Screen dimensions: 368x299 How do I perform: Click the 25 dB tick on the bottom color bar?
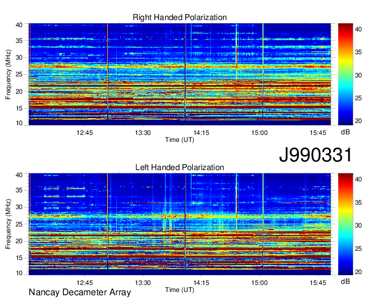point(358,249)
